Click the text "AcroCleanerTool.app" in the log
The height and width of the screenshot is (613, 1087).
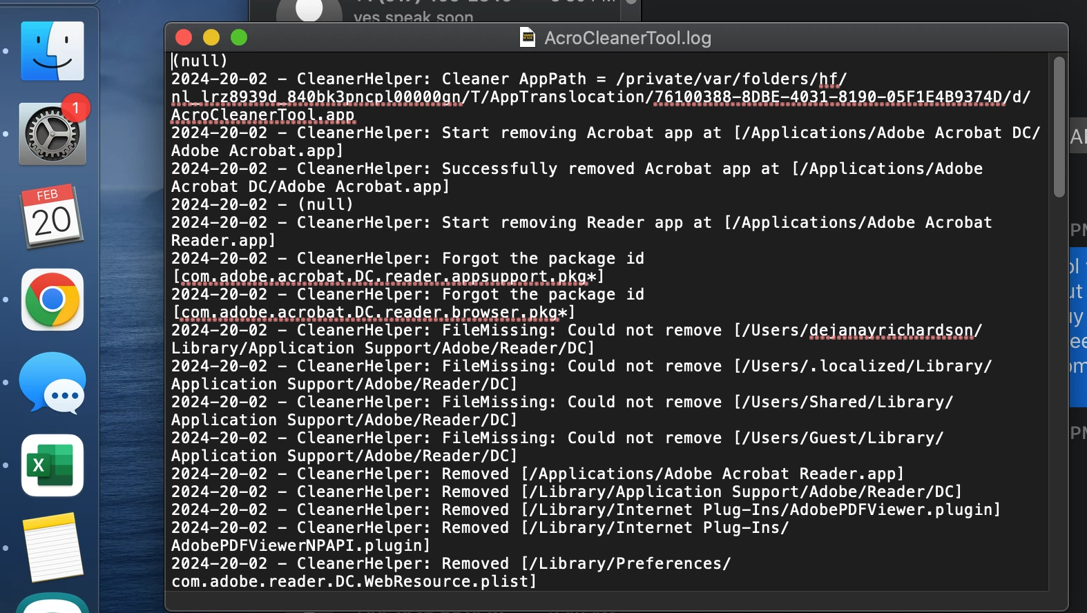click(x=262, y=115)
